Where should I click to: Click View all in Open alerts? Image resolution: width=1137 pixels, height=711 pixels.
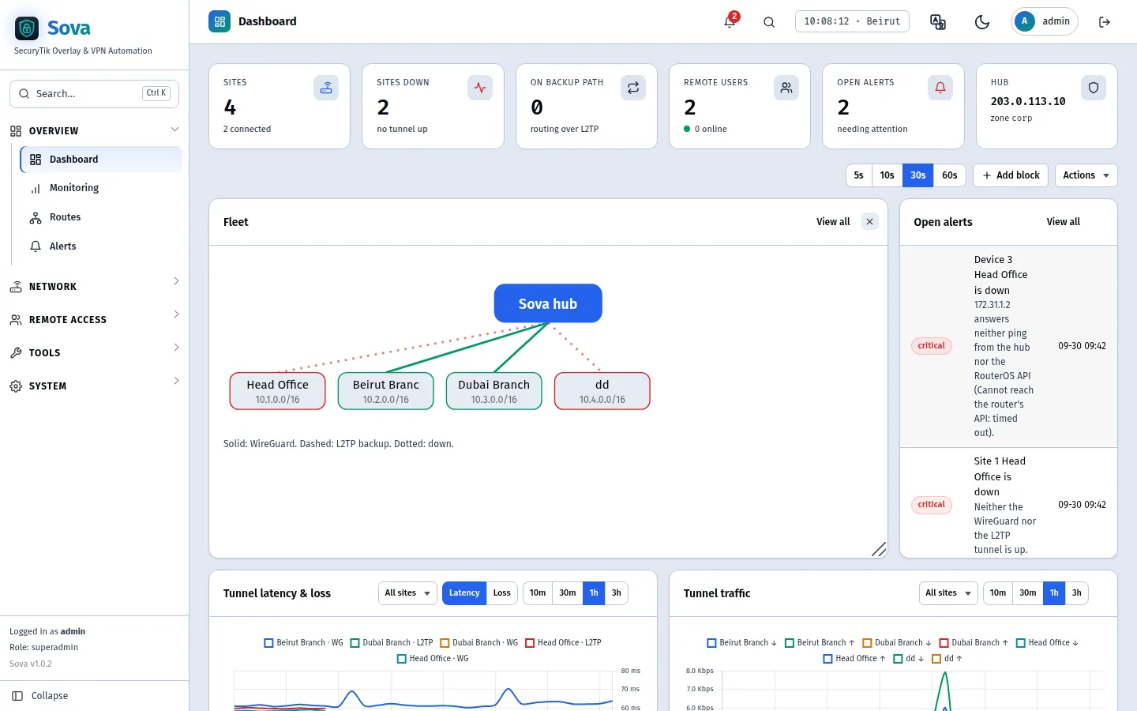click(1064, 222)
